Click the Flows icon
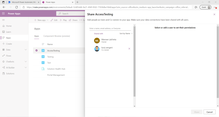Image resolution: width=219 pixels, height=117 pixels. 4,56
